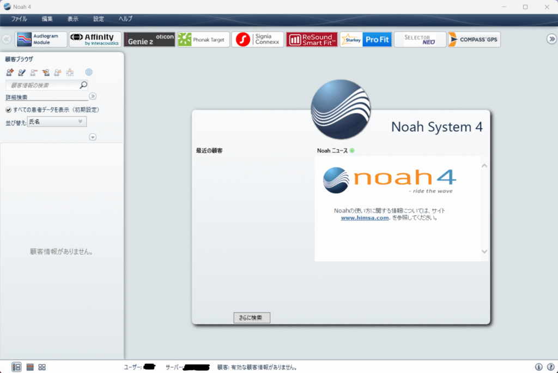Viewport: 558px width, 373px height.
Task: Open the Selector NEO module
Action: point(420,39)
